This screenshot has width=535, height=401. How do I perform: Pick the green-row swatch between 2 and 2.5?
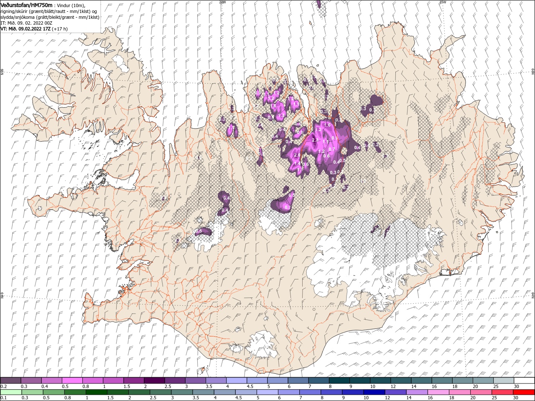click(139, 392)
